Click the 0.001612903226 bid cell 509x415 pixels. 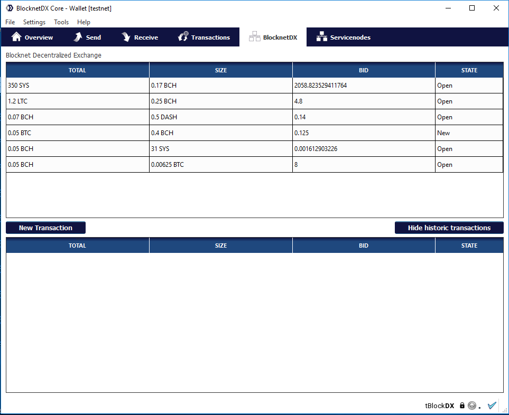pyautogui.click(x=364, y=149)
